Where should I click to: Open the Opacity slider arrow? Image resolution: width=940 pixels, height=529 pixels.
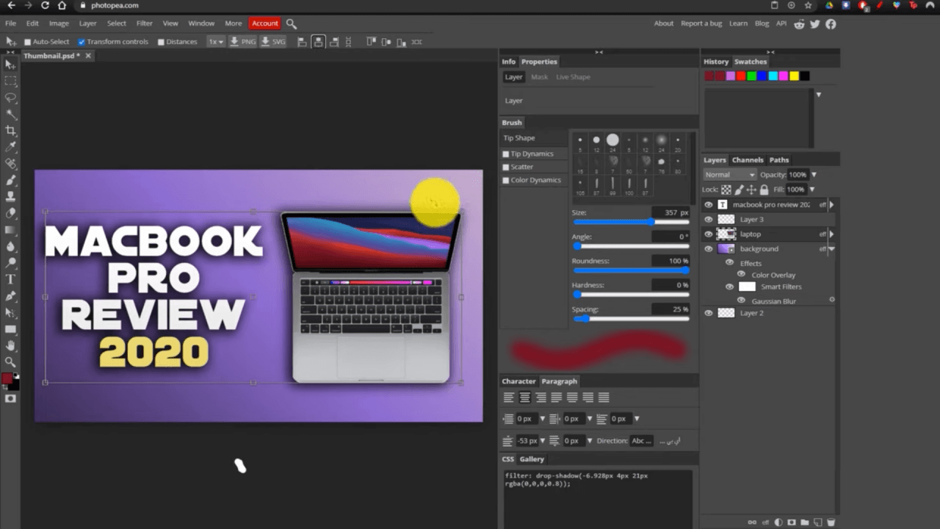tap(814, 175)
